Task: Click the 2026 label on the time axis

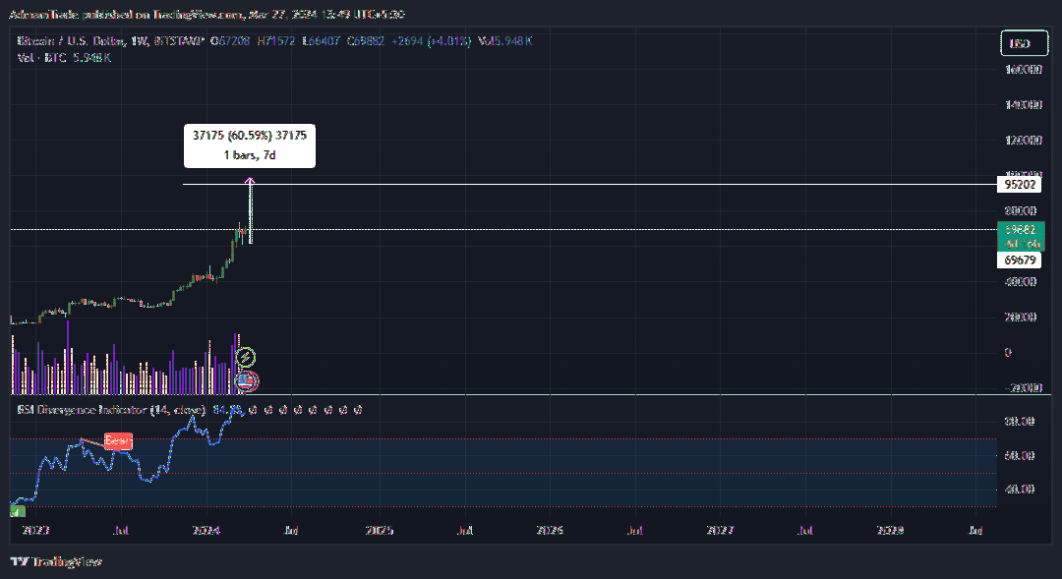Action: click(x=550, y=530)
